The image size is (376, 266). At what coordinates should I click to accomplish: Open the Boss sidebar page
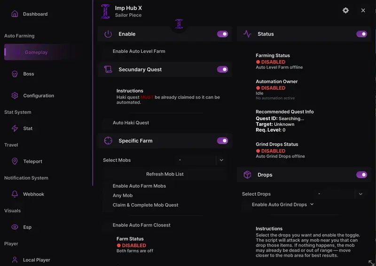tap(29, 74)
